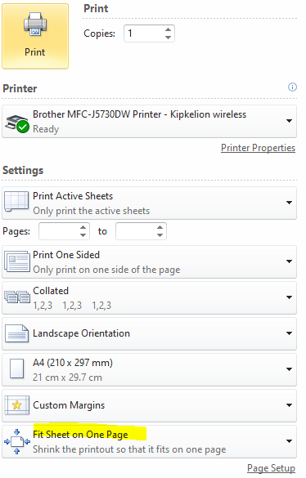This screenshot has height=478, width=306.
Task: Click the Collated pages icon
Action: coord(17,297)
